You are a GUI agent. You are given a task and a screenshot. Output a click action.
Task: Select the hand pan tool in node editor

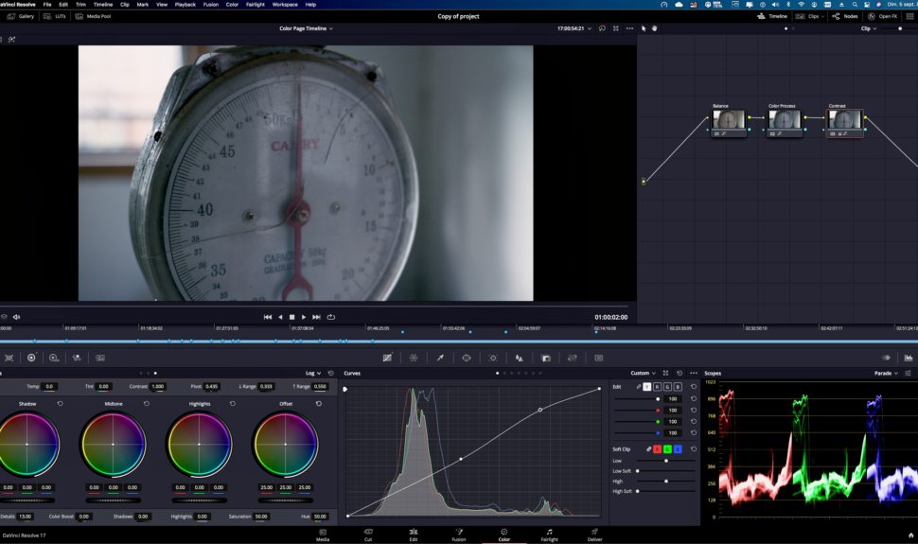[654, 28]
